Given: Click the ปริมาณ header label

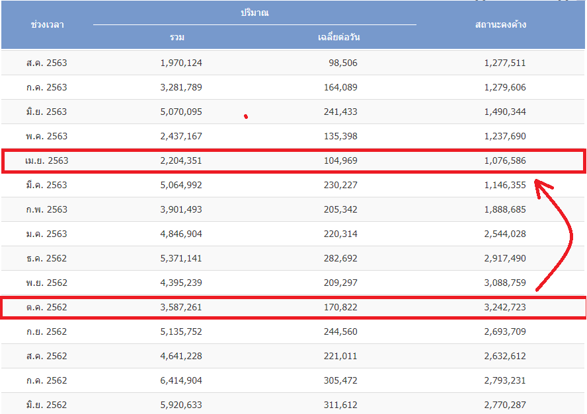Looking at the screenshot, I should click(254, 13).
